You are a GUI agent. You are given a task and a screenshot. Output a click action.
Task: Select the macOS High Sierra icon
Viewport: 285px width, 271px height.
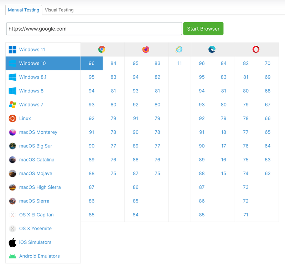tap(12, 187)
